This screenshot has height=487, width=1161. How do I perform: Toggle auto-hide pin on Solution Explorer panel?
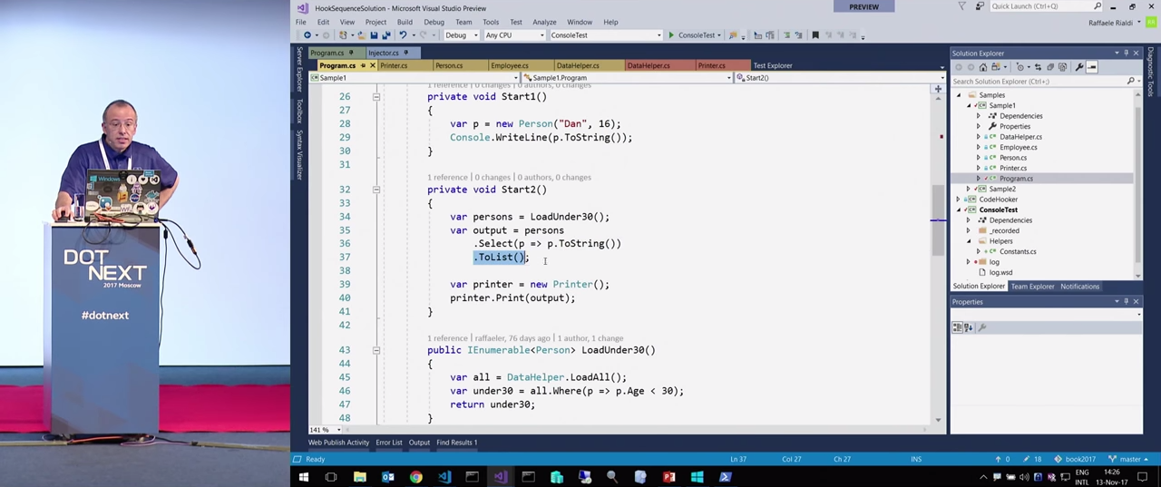1126,54
